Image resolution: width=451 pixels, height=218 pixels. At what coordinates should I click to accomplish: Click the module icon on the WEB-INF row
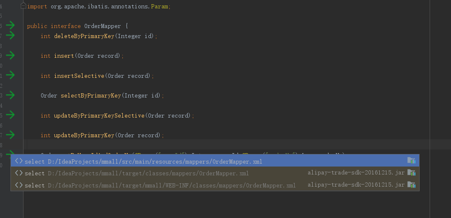tap(411, 185)
